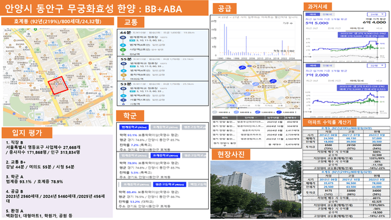This screenshot has height=220, width=391.
Task: Click 93.1% academic score in first 학군 panel
Action: pos(132,135)
